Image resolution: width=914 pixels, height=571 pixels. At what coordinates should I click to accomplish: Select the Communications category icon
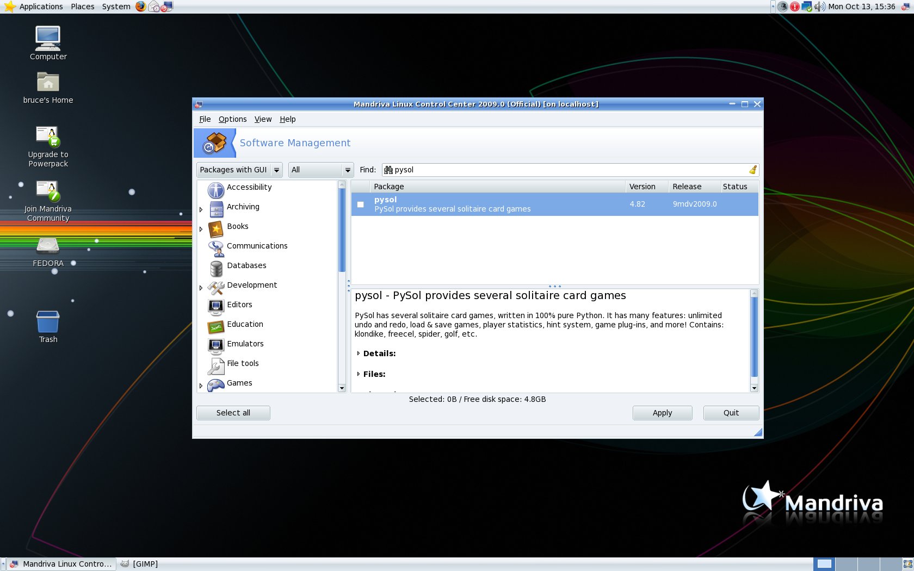click(x=216, y=249)
